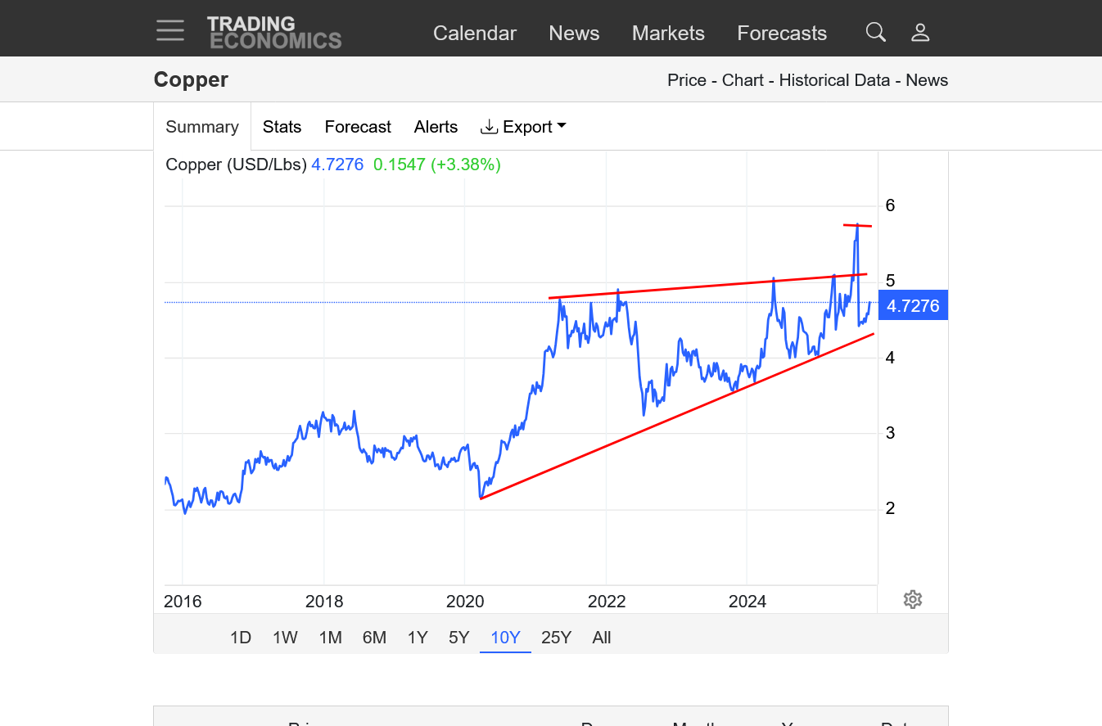Open the Forecast tab
This screenshot has height=726, width=1102.
pos(358,127)
